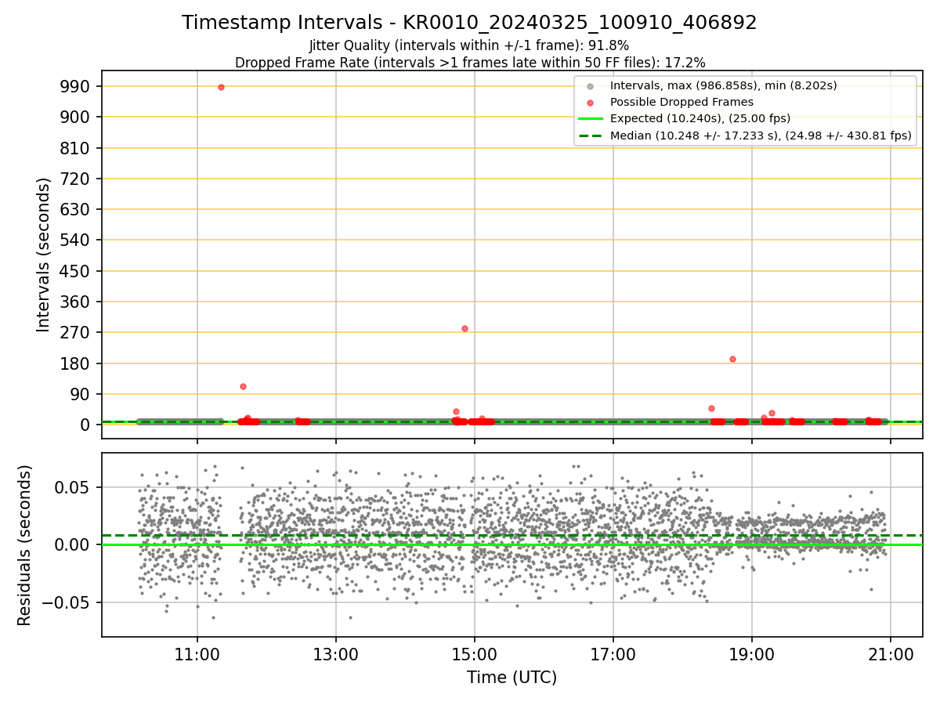Click the 21:00 time tick label
The height and width of the screenshot is (705, 940).
point(890,656)
